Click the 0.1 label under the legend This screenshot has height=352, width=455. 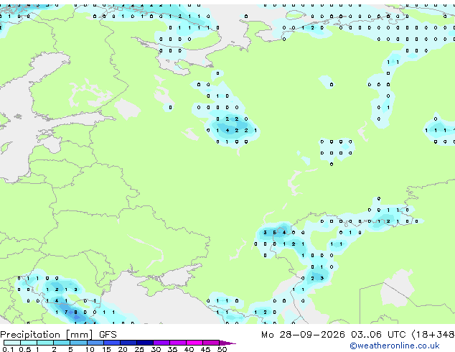[8, 349]
